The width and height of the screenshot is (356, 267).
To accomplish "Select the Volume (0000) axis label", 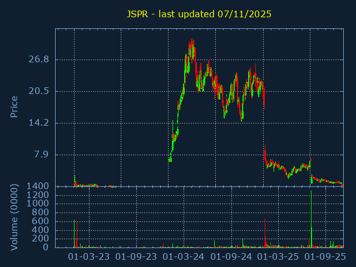I will (x=14, y=217).
